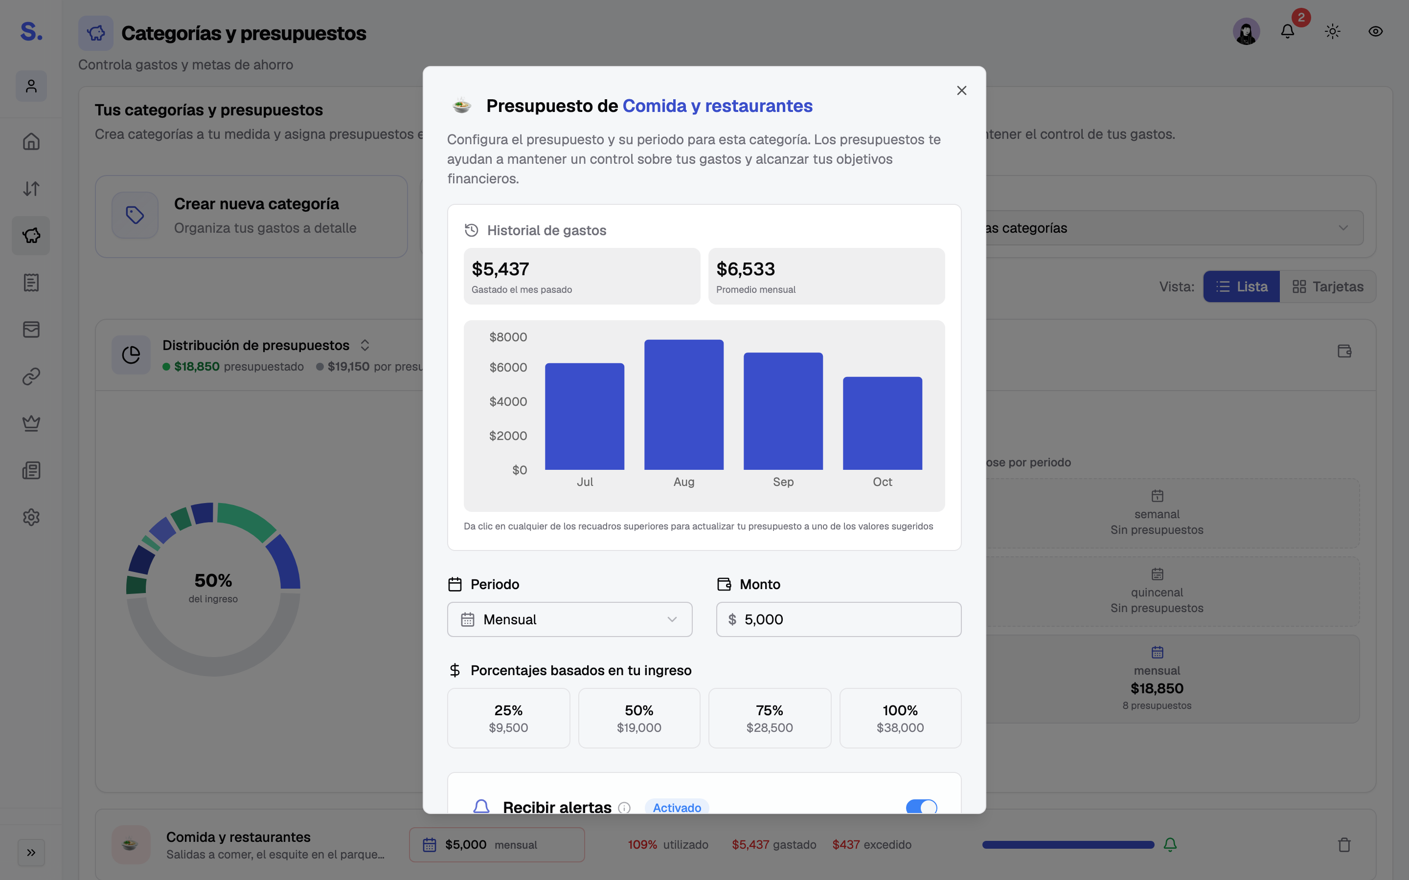Toggle amounts visibility with the eye icon
The image size is (1409, 880).
click(1375, 31)
